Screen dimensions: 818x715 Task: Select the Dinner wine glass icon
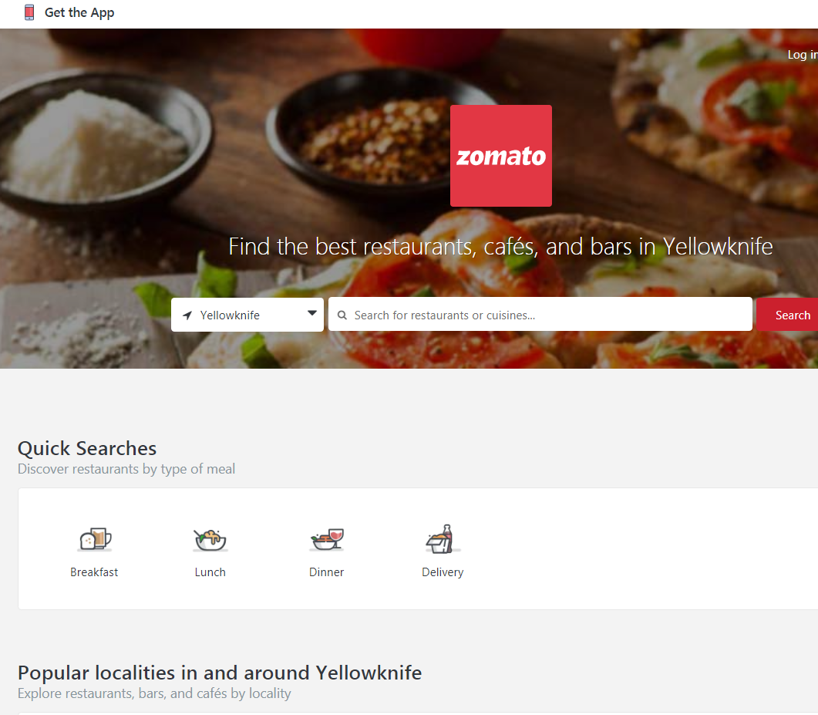pos(326,538)
